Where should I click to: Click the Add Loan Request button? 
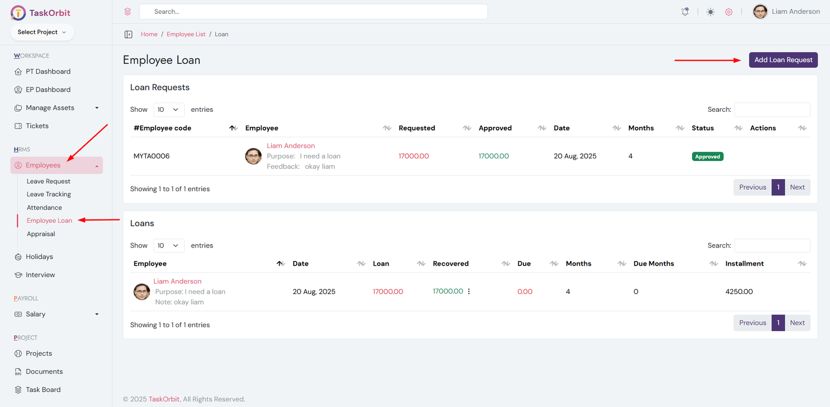[783, 60]
